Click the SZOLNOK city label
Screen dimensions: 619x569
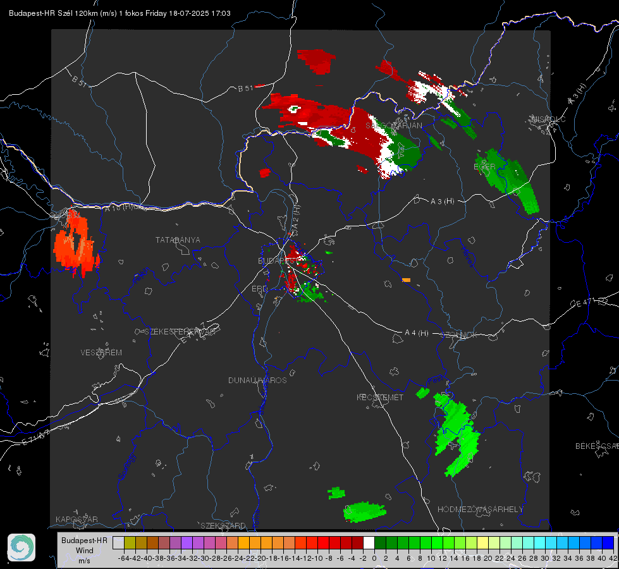click(x=460, y=334)
